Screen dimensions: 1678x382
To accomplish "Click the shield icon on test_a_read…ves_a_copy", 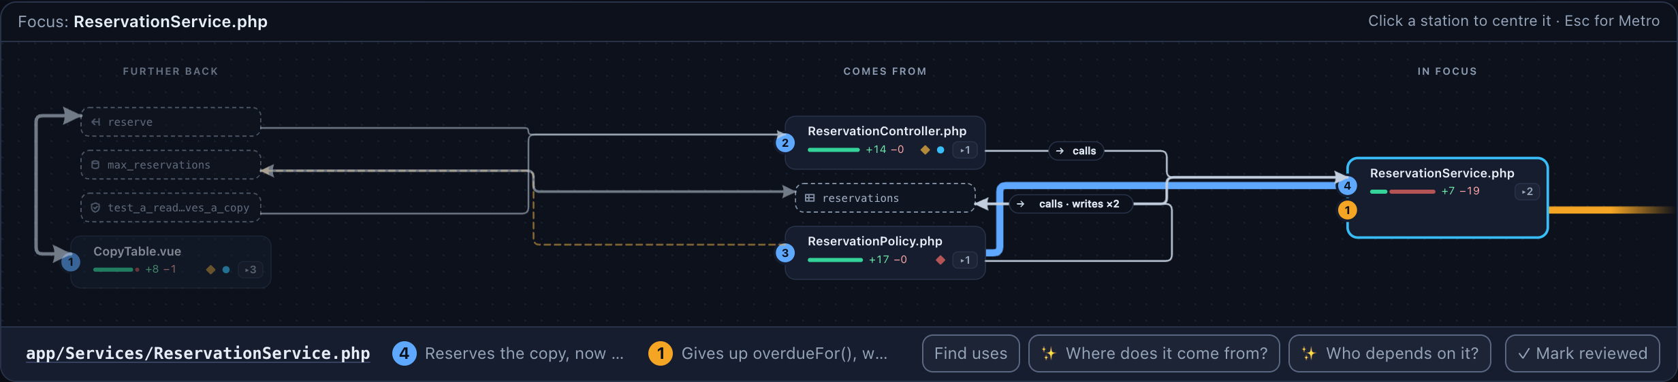I will (95, 208).
